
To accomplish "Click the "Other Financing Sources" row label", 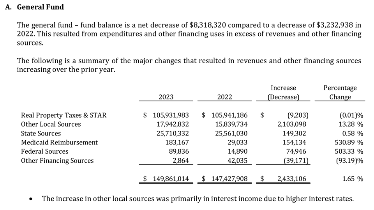I will [57, 161].
